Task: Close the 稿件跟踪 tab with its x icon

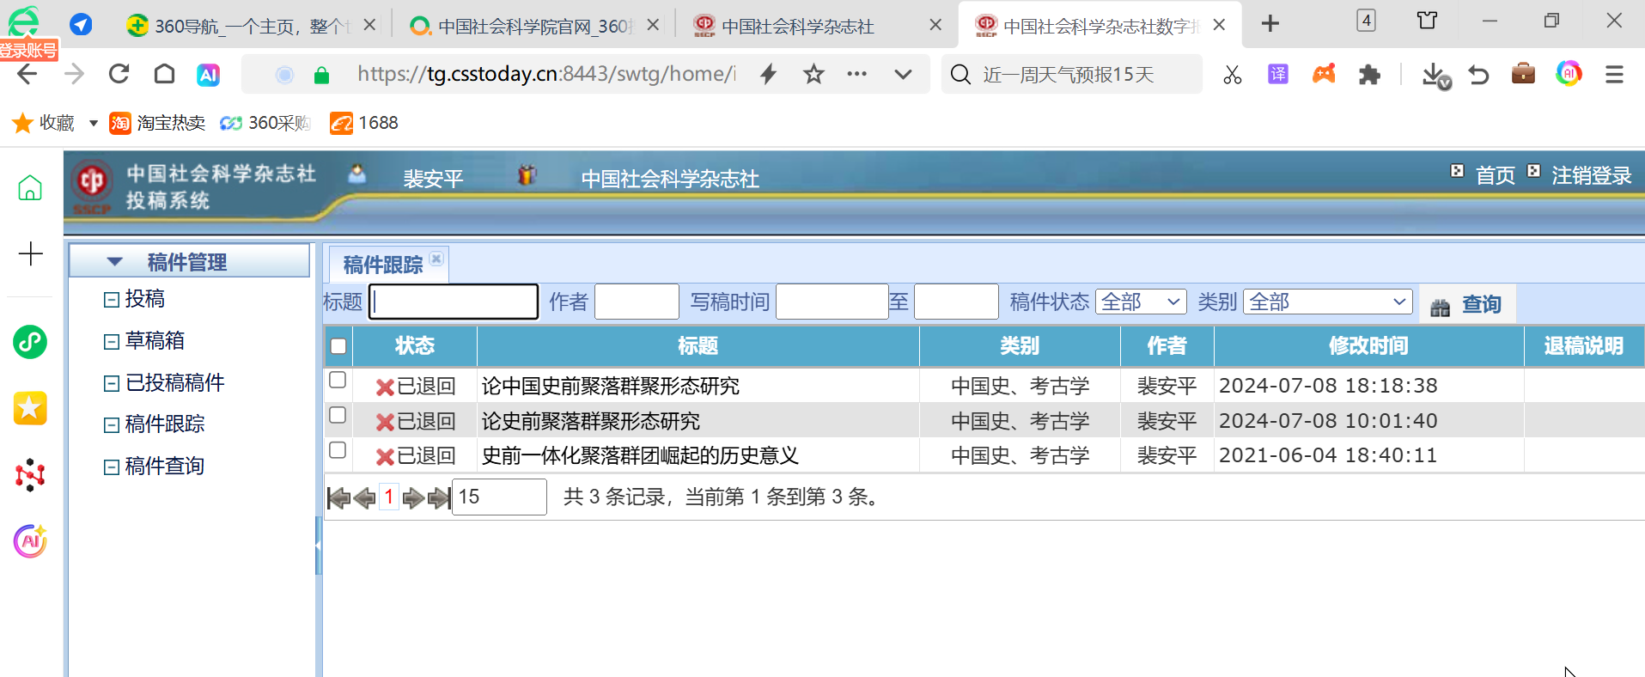Action: [436, 259]
